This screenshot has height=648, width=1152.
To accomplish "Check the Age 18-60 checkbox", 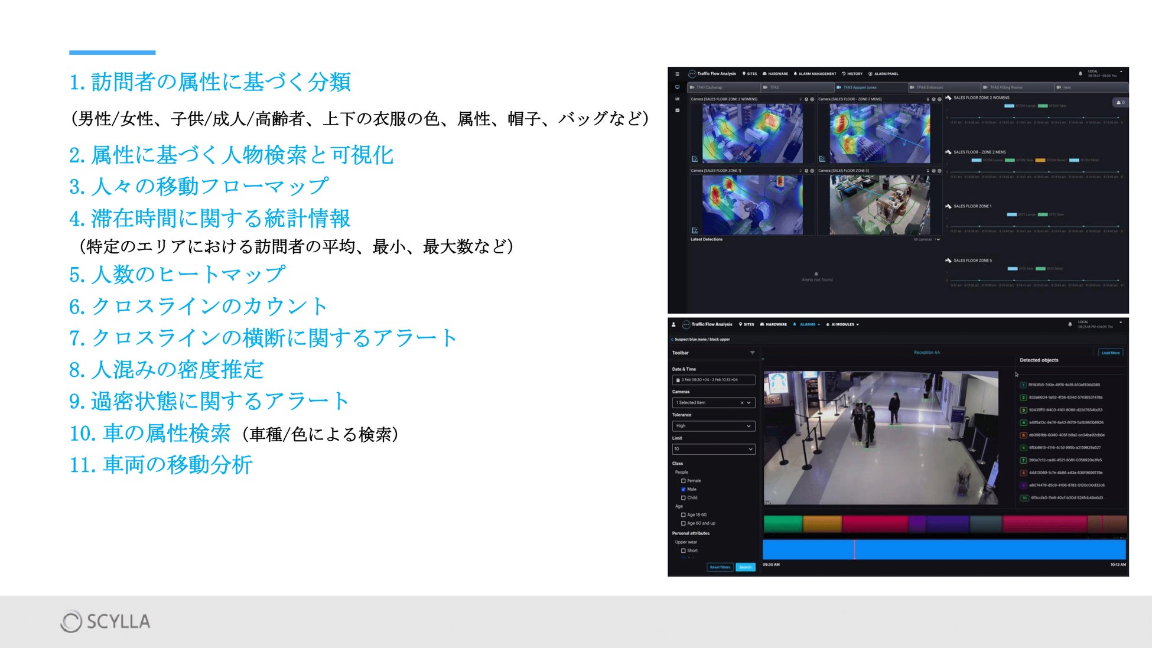I will tap(684, 515).
